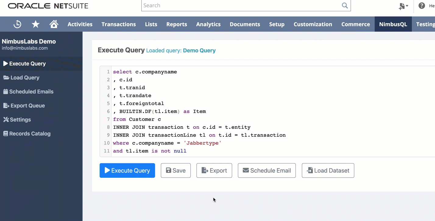Open the Setup menu
The image size is (435, 221).
[277, 24]
